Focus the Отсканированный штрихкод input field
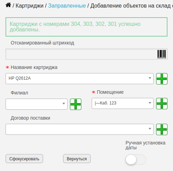The width and height of the screenshot is (173, 171). [86, 54]
